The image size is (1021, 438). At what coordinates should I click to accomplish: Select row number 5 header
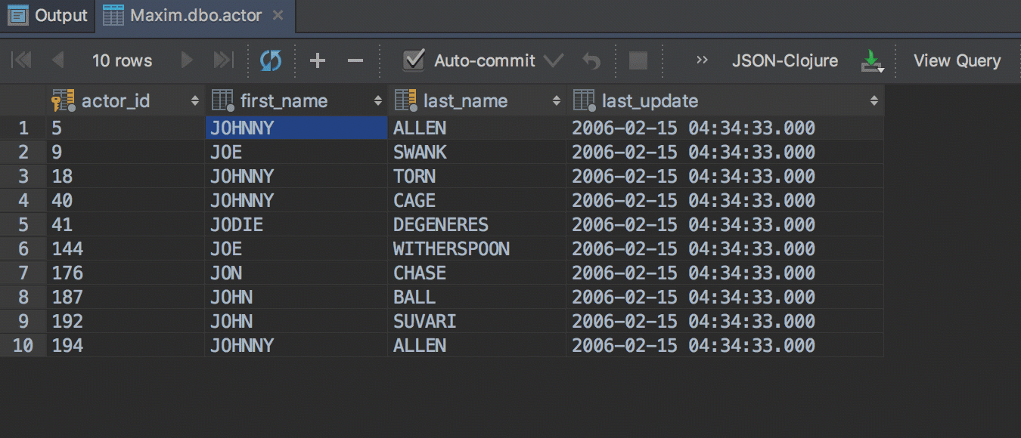(x=23, y=224)
